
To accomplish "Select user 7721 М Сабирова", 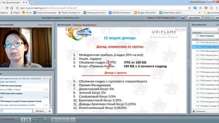I will (205, 93).
